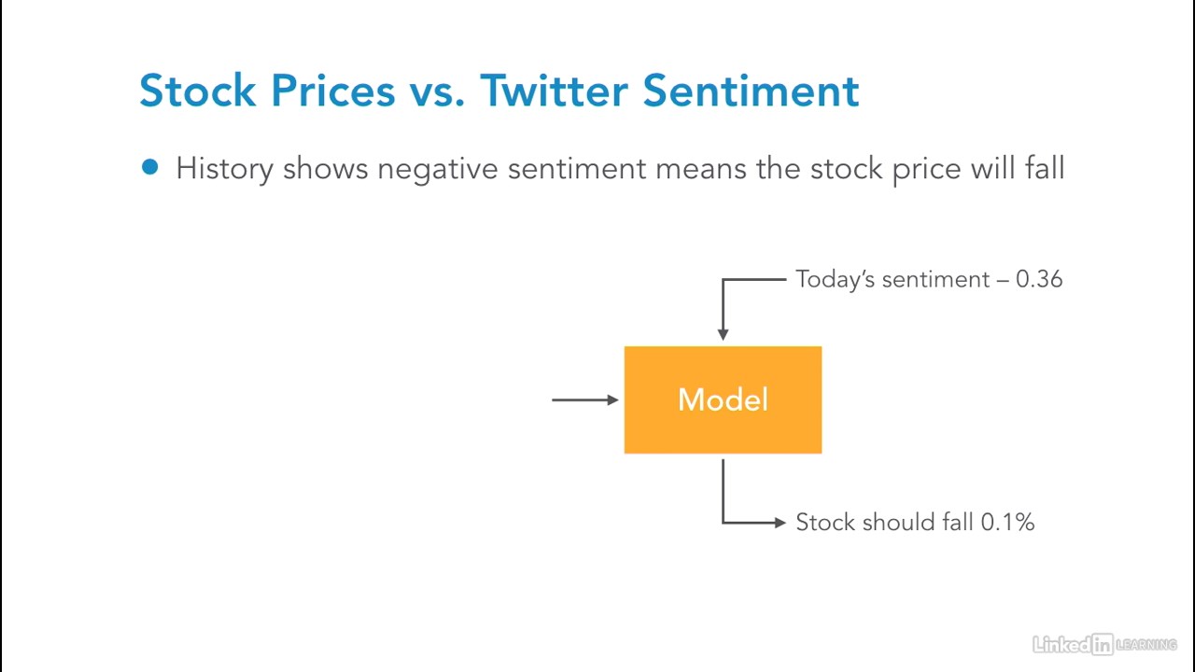Click the word 'negative' in the bullet text
Screen dimensions: 1195x672
(438, 169)
